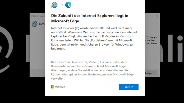Click the dimmed 'Inter' label beside background IE icon
The image size is (184, 103).
(42, 24)
